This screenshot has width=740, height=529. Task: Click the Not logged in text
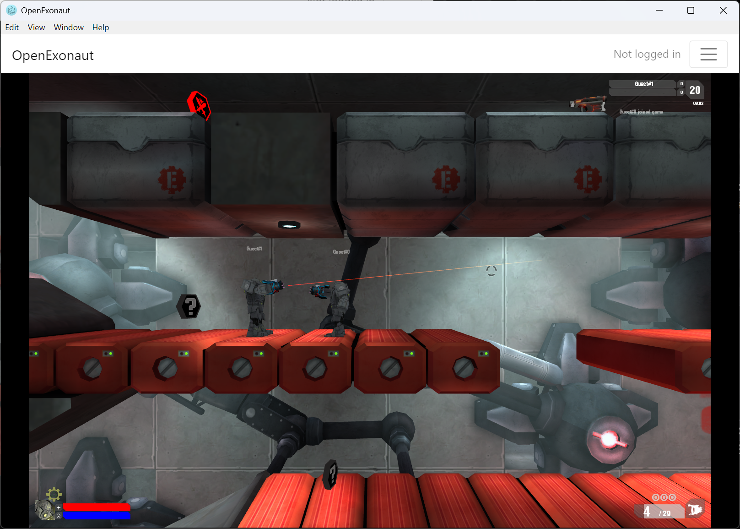647,54
